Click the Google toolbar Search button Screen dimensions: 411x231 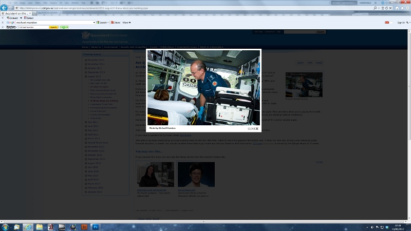click(101, 23)
